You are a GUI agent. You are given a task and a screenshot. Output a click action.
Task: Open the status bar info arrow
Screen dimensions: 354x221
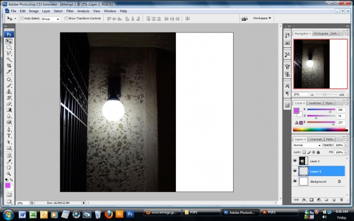point(84,203)
